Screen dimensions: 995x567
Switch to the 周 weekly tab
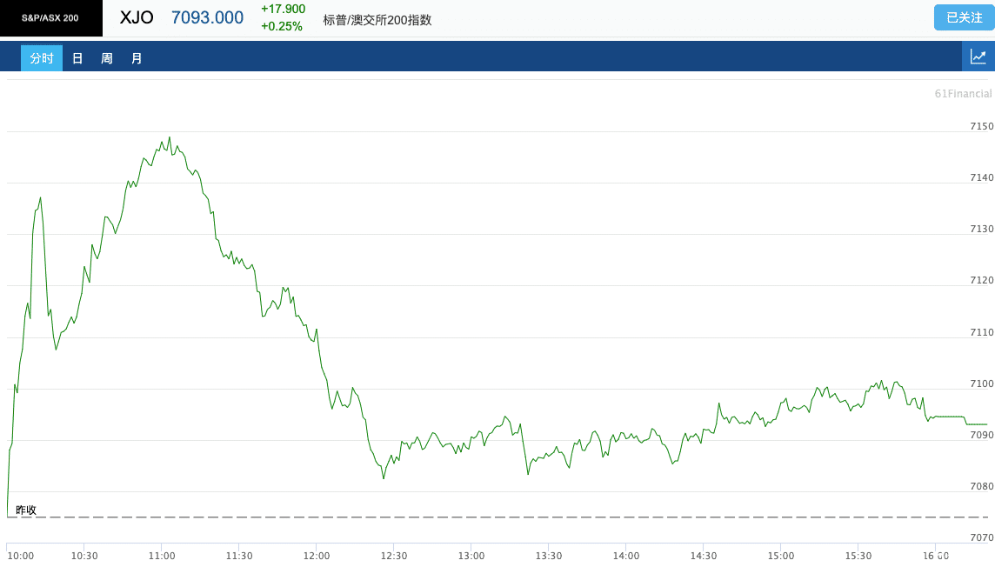[x=107, y=58]
